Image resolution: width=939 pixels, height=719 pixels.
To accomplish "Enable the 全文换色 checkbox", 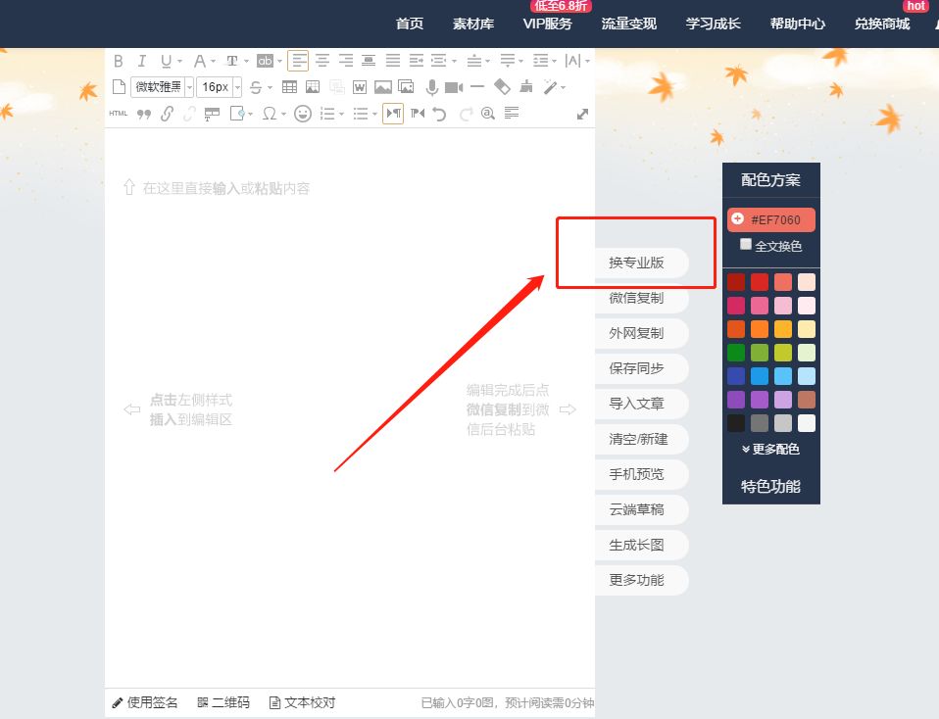I will pos(745,246).
